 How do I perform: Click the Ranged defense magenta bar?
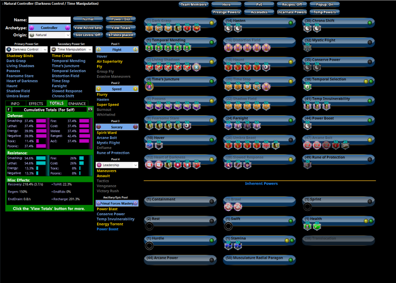tap(84, 136)
